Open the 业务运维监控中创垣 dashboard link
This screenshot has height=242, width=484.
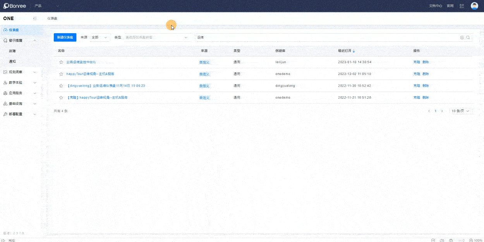81,62
